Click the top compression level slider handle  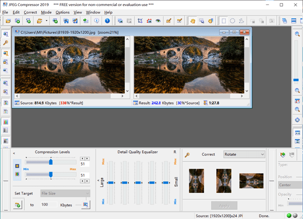[x=51, y=162]
